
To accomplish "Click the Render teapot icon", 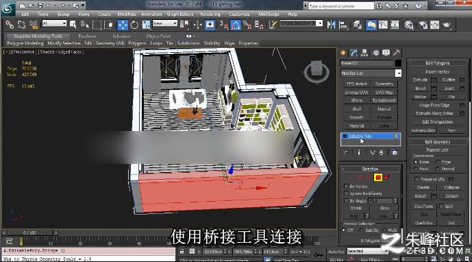I will [x=447, y=25].
